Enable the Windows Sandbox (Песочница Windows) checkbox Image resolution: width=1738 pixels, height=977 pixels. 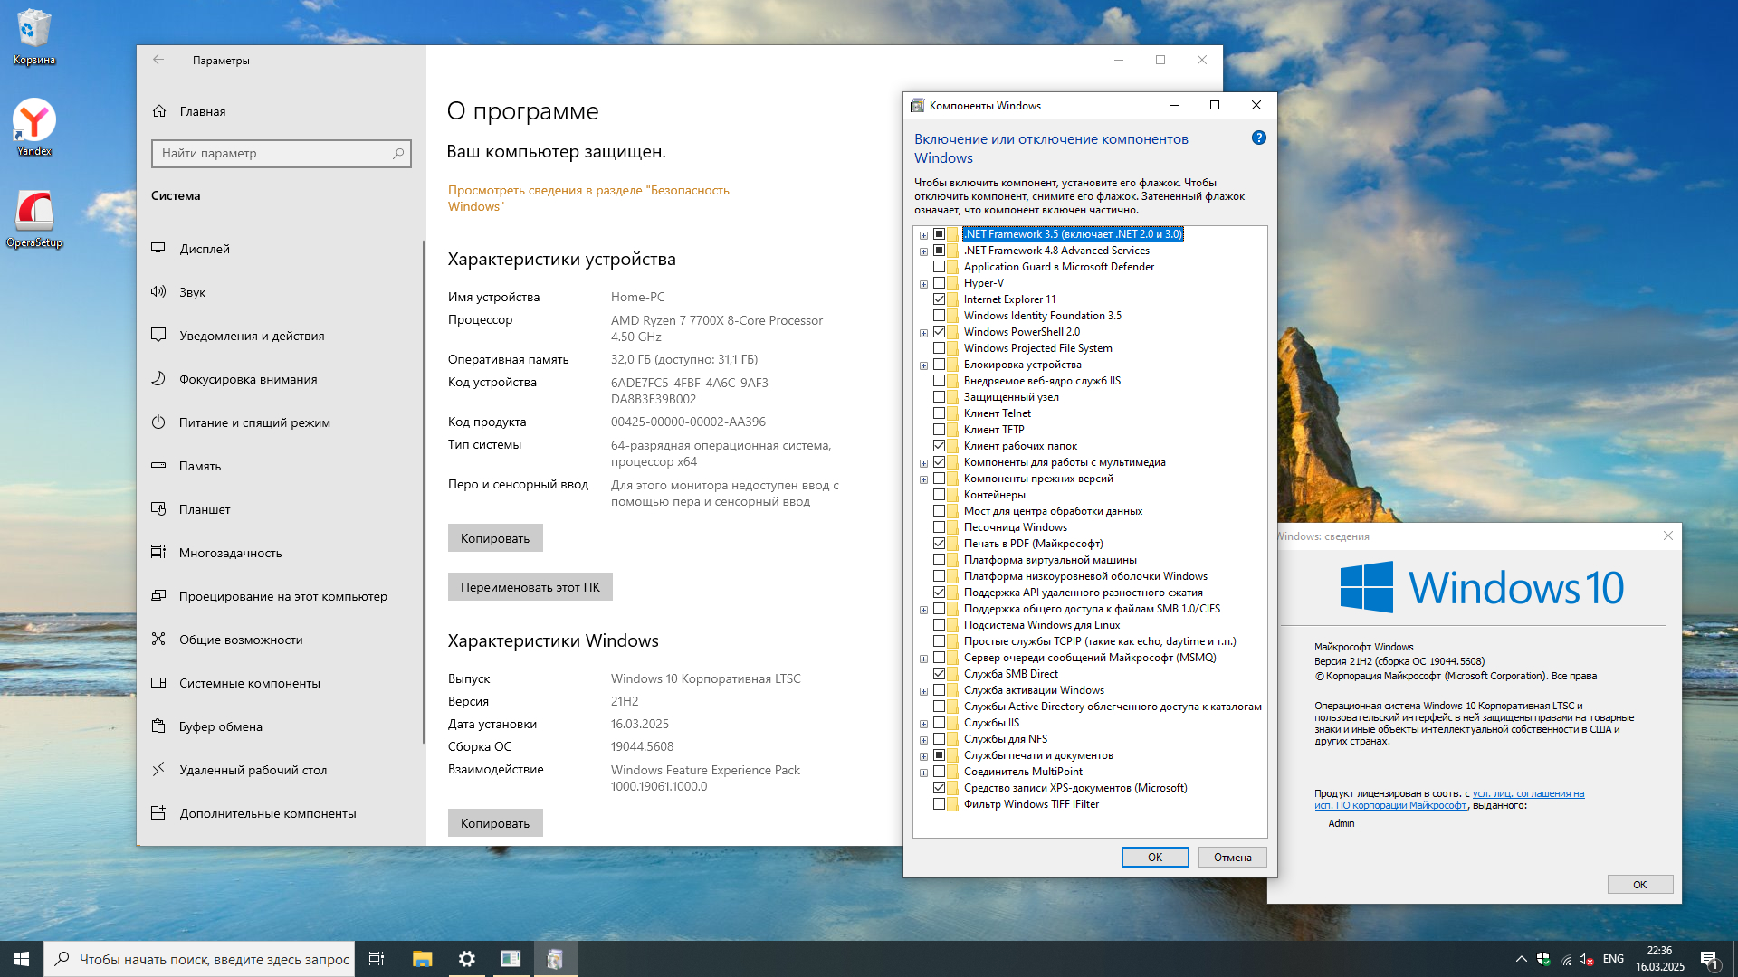coord(939,527)
